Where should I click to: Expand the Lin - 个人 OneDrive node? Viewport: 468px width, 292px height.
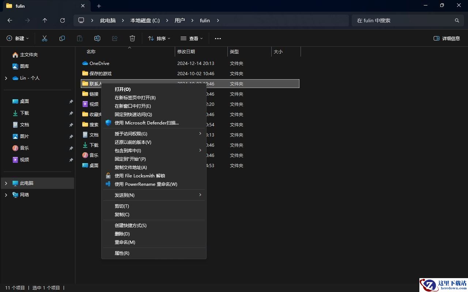coord(6,78)
